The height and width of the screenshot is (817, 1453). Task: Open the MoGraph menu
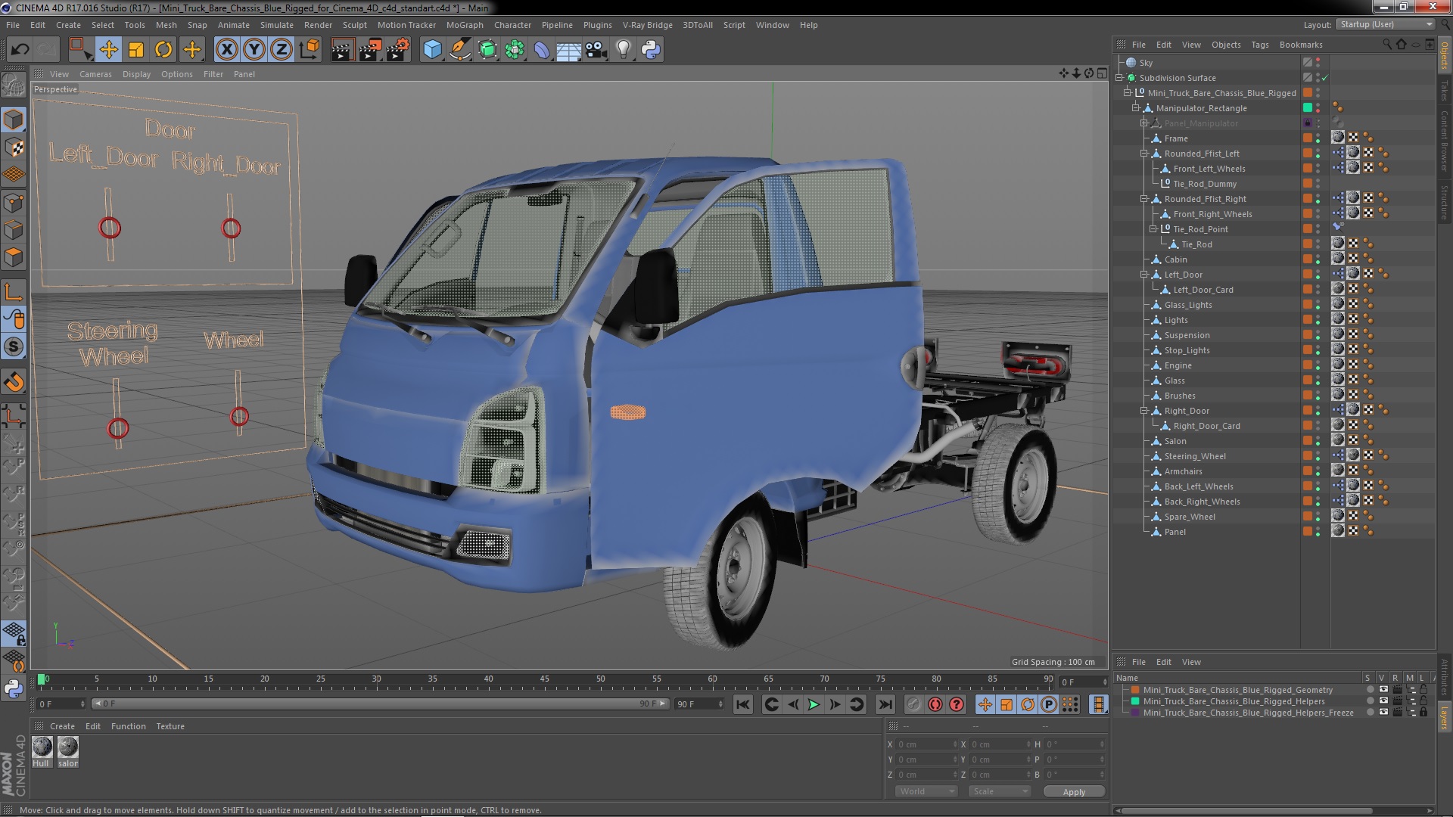(x=465, y=25)
